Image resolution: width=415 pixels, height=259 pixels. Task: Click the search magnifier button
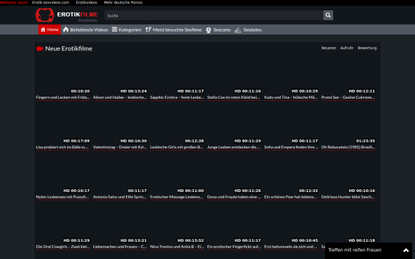pyautogui.click(x=328, y=15)
